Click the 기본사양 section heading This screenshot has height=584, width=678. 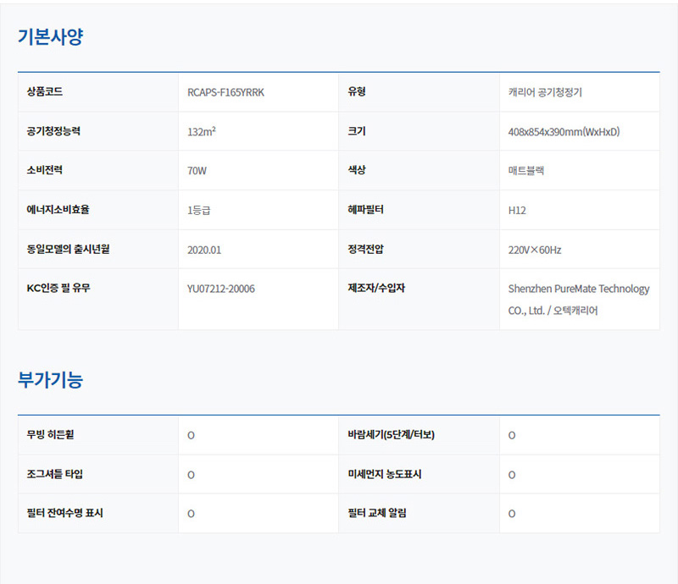[x=51, y=37]
